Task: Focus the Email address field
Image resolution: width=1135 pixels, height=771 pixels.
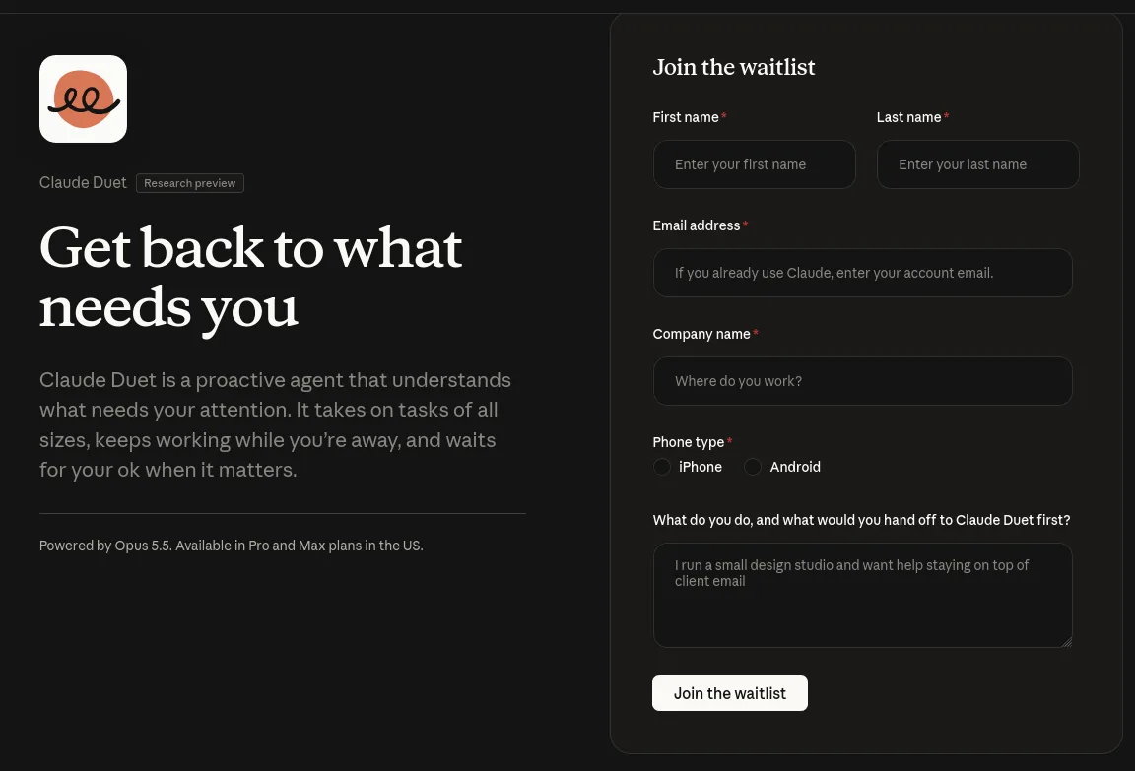Action: tap(863, 273)
